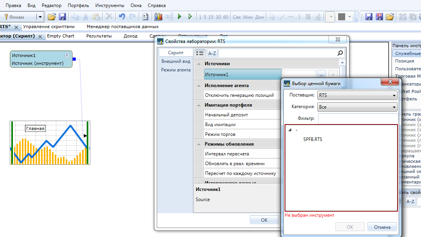Image resolution: width=421 pixels, height=237 pixels.
Task: Select the pointer cursor tool
Action: 272,17
